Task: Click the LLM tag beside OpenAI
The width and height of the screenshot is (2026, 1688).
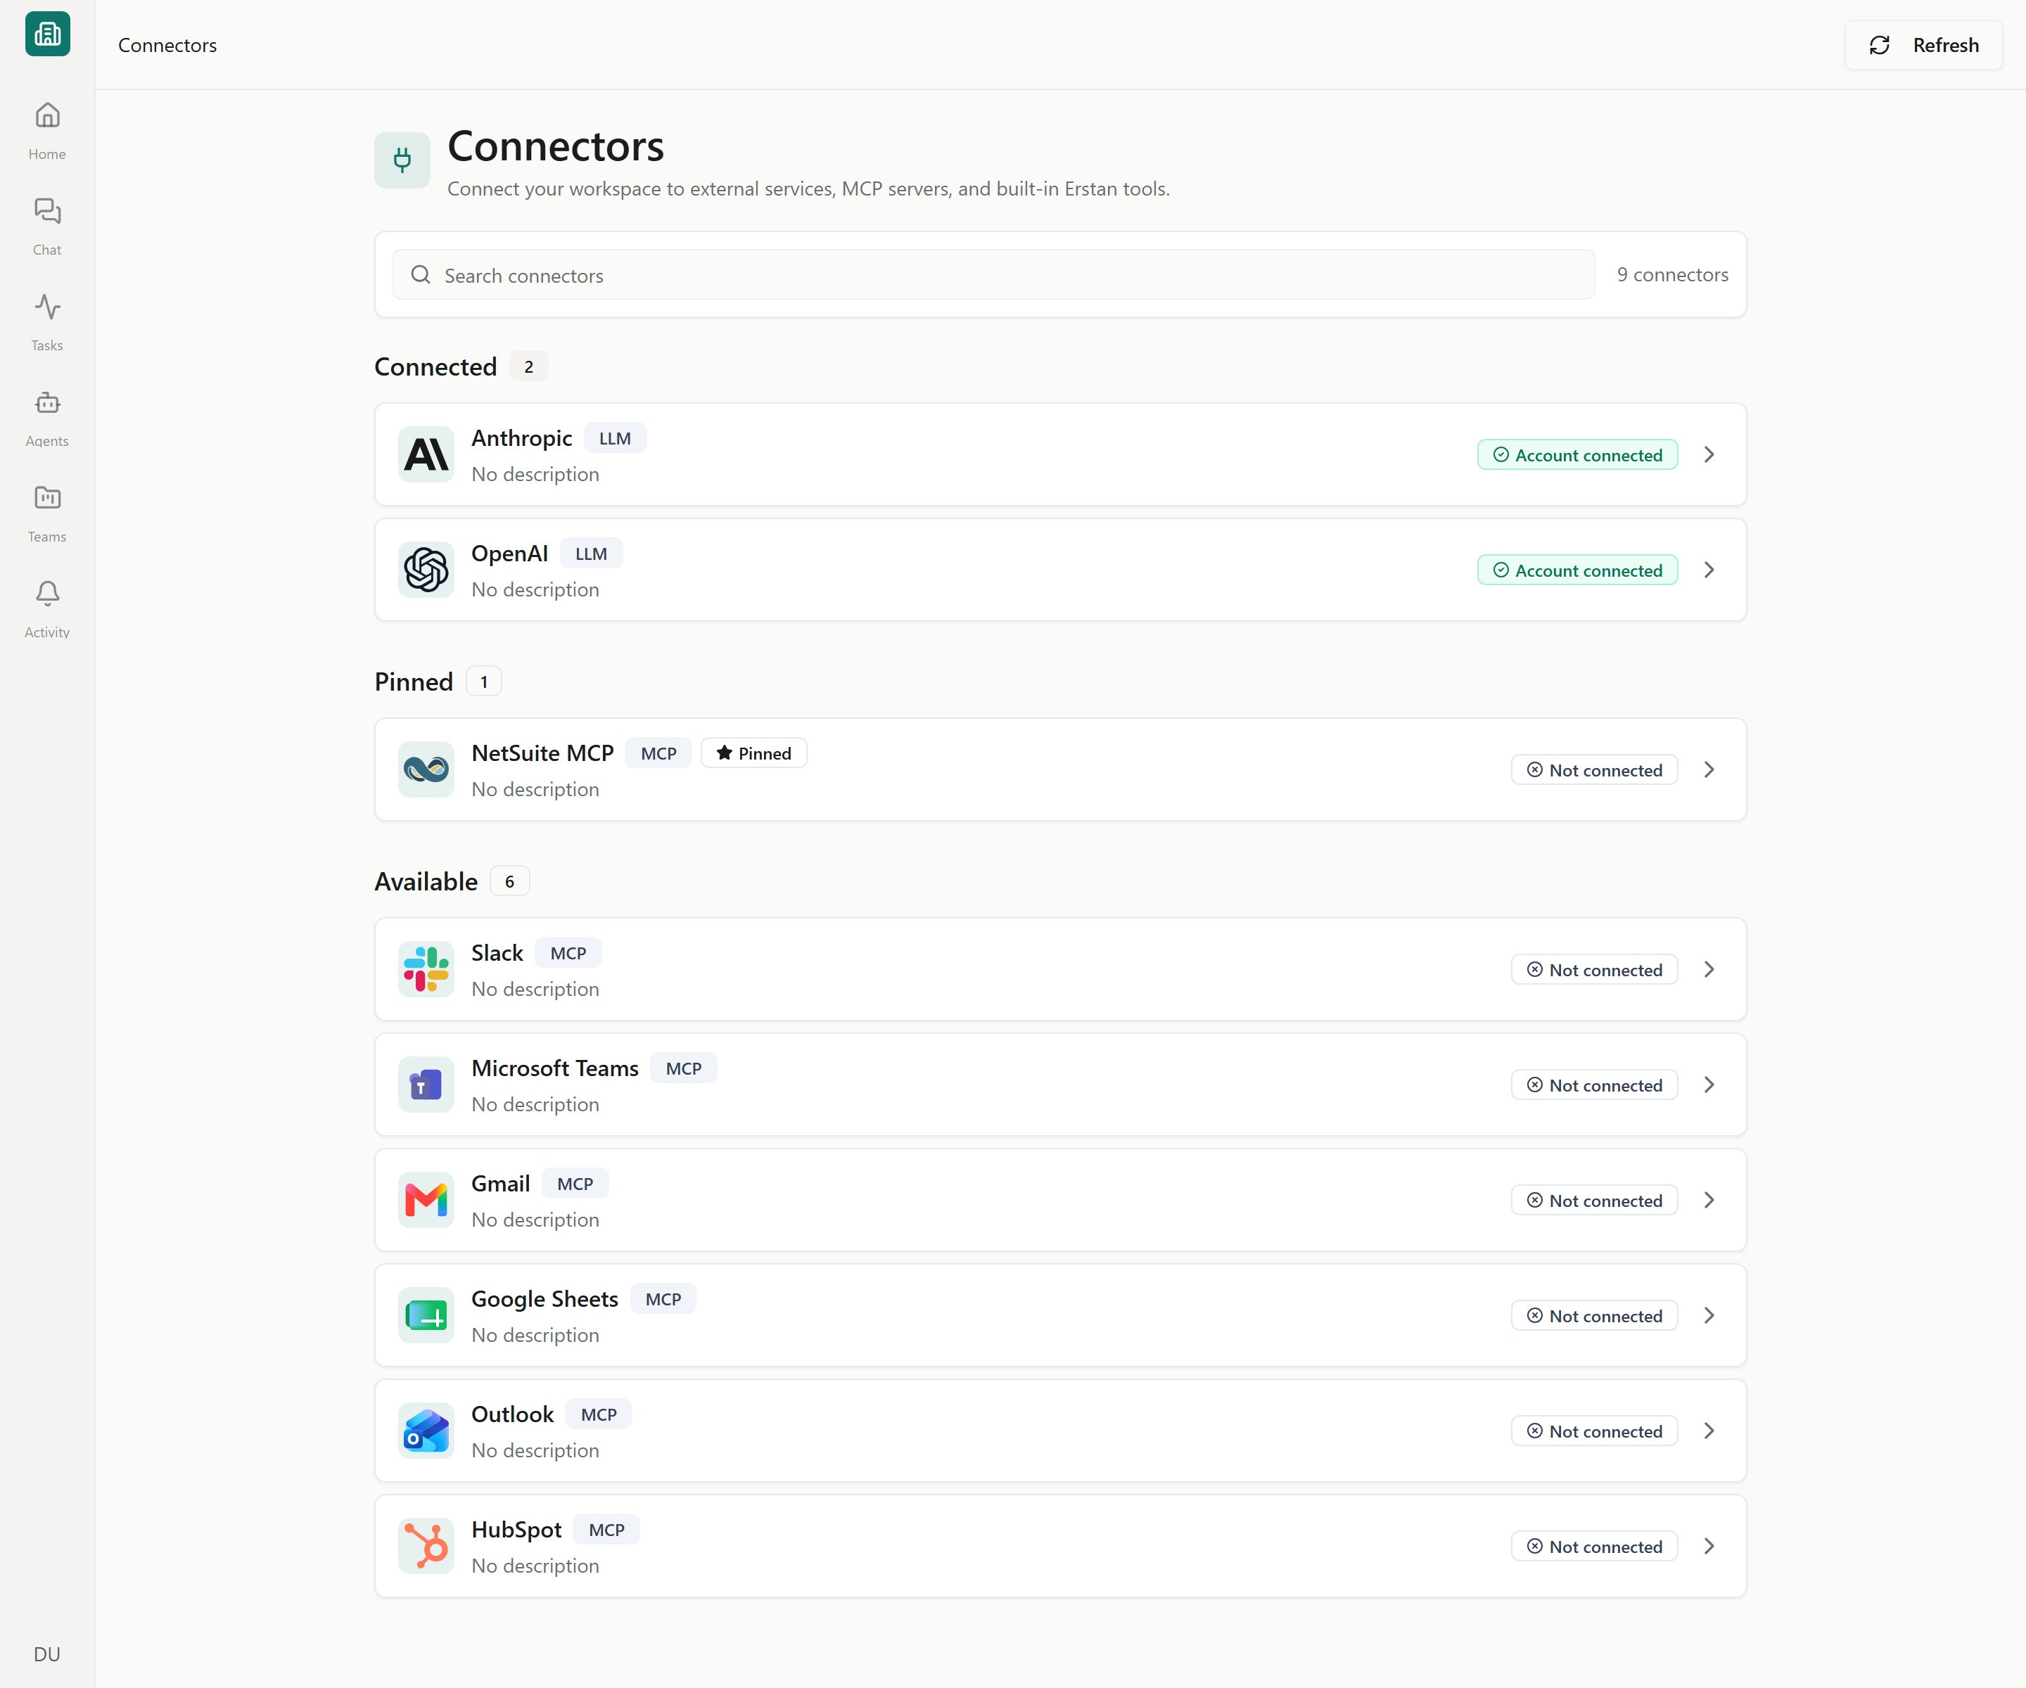Action: [592, 554]
